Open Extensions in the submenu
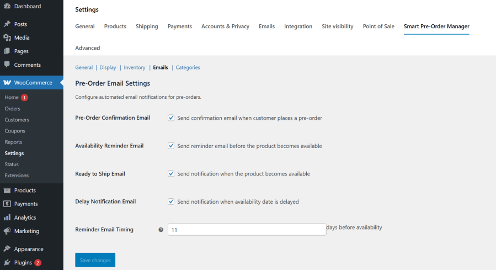This screenshot has width=496, height=270. 17,176
